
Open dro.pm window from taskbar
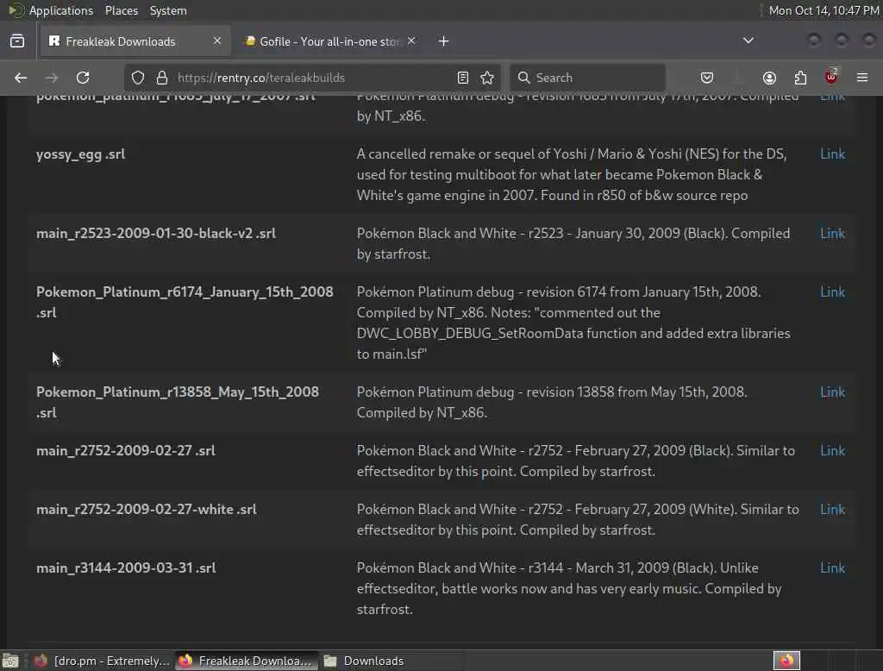[101, 661]
